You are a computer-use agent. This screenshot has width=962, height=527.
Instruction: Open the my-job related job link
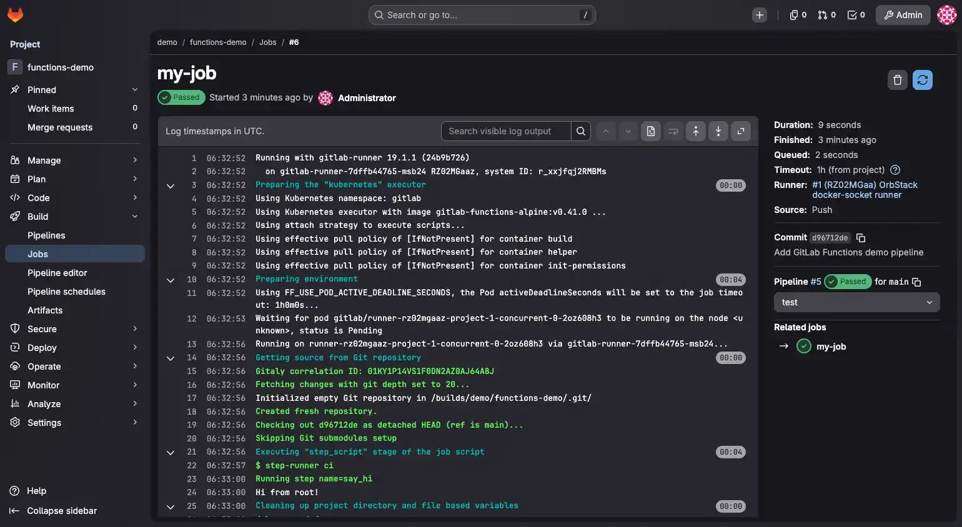point(831,347)
